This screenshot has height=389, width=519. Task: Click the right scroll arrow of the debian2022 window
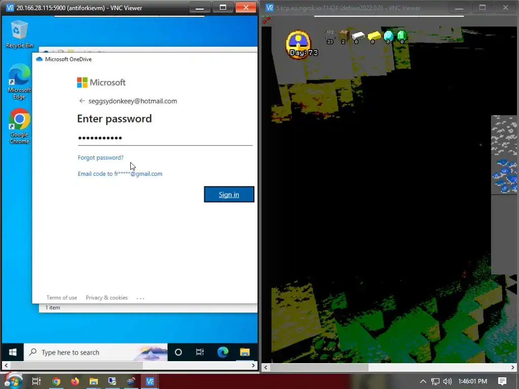(513, 368)
